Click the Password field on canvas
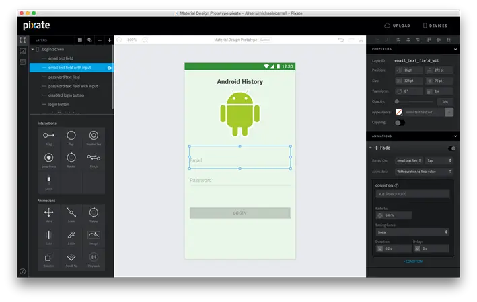The width and height of the screenshot is (477, 302). (240, 181)
